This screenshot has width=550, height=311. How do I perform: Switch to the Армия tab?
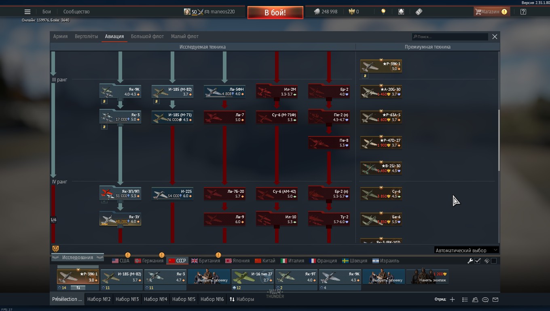tap(60, 36)
